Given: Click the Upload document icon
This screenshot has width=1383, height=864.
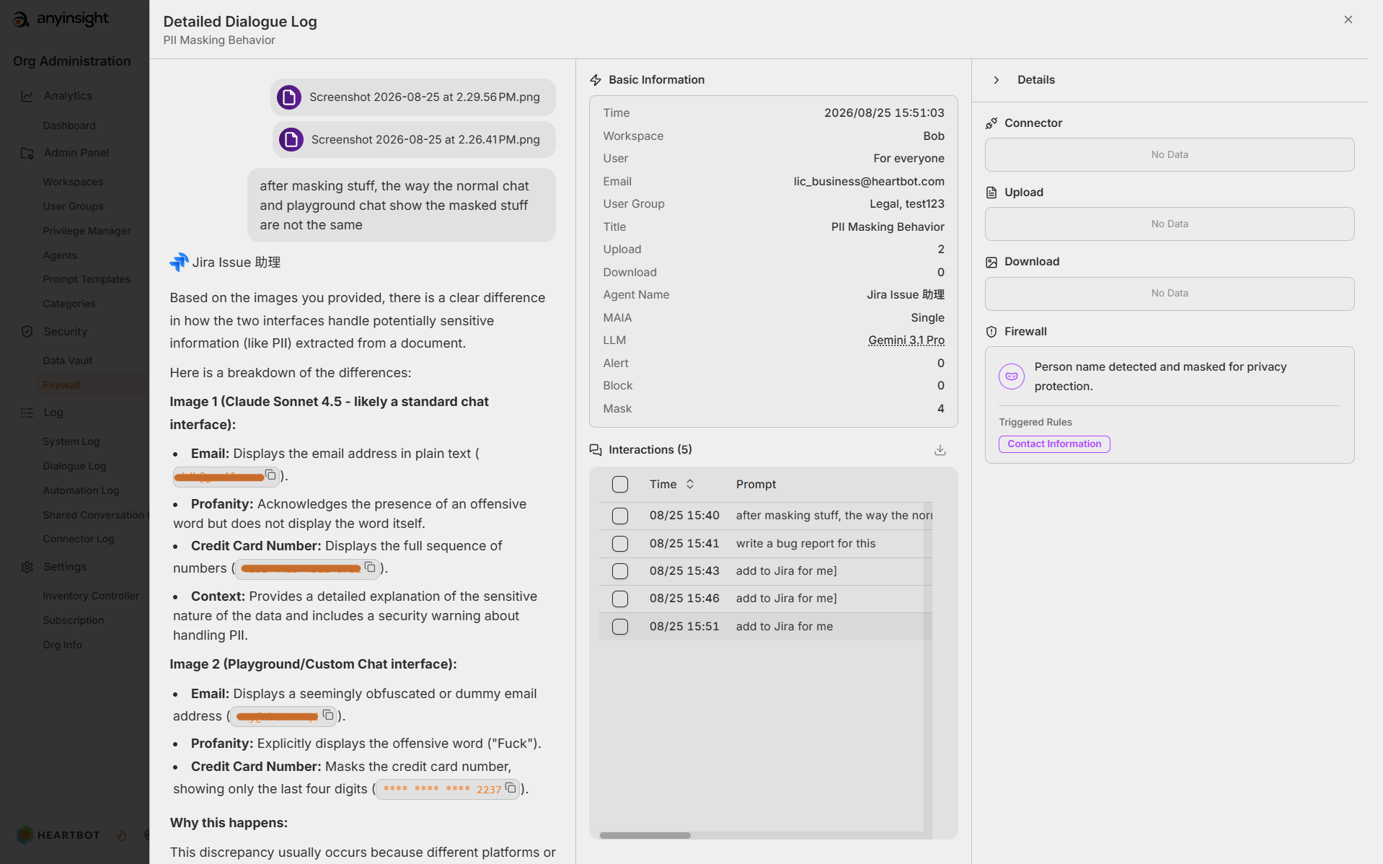Looking at the screenshot, I should click(x=991, y=193).
